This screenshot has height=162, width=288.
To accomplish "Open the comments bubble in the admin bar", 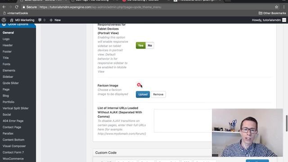I will (x=42, y=20).
